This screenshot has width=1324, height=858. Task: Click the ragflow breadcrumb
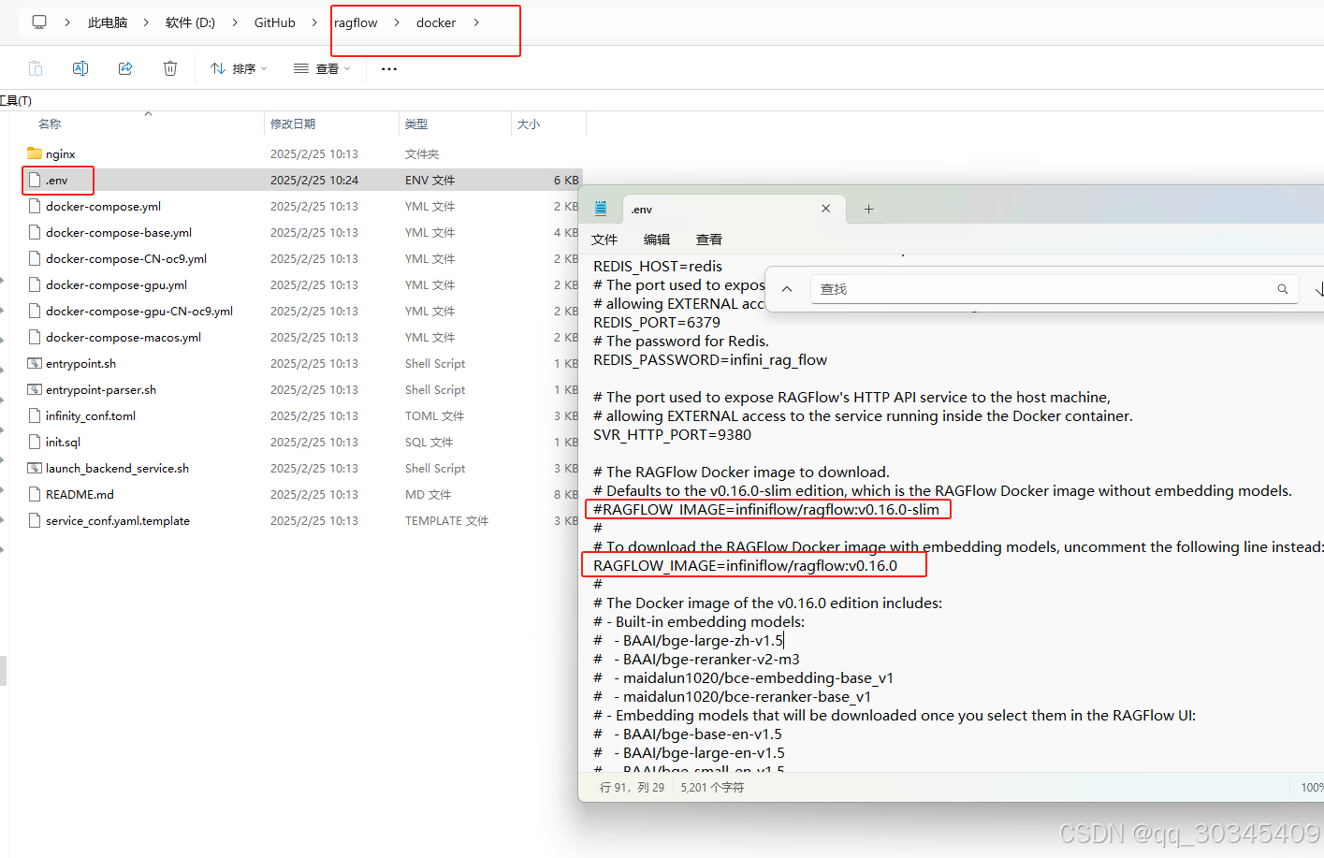coord(356,22)
